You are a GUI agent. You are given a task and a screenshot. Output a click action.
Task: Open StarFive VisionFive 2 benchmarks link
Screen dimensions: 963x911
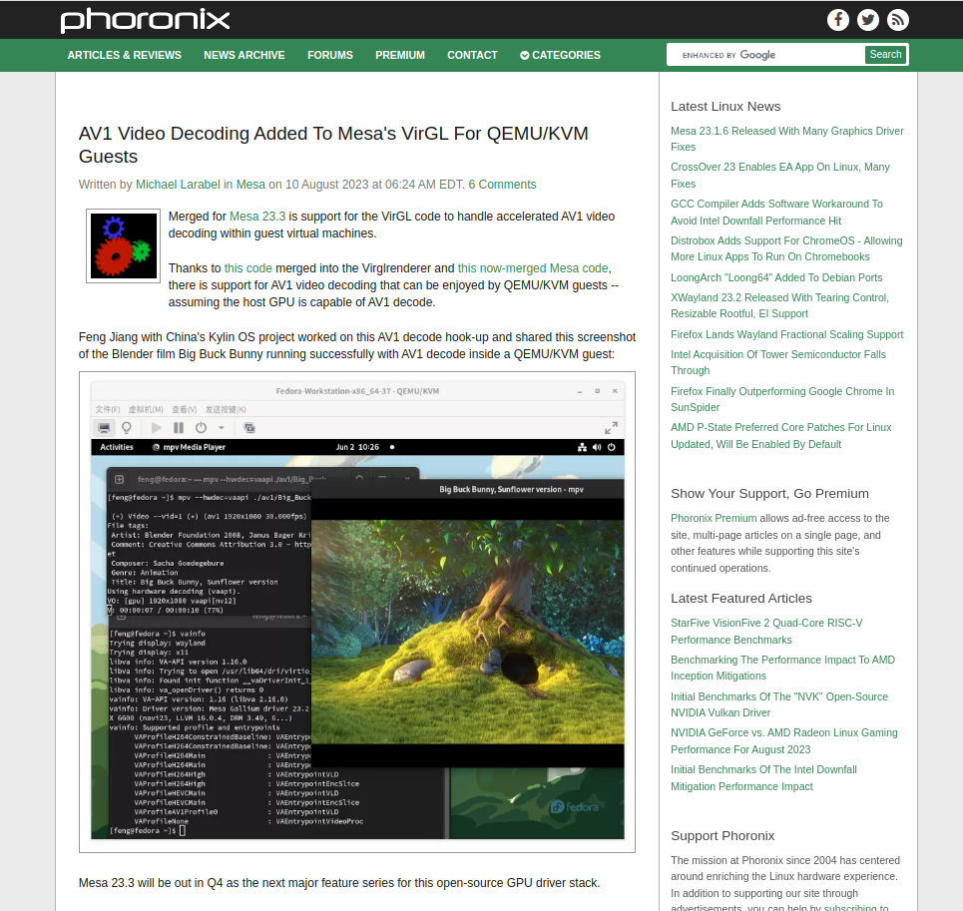pyautogui.click(x=766, y=631)
